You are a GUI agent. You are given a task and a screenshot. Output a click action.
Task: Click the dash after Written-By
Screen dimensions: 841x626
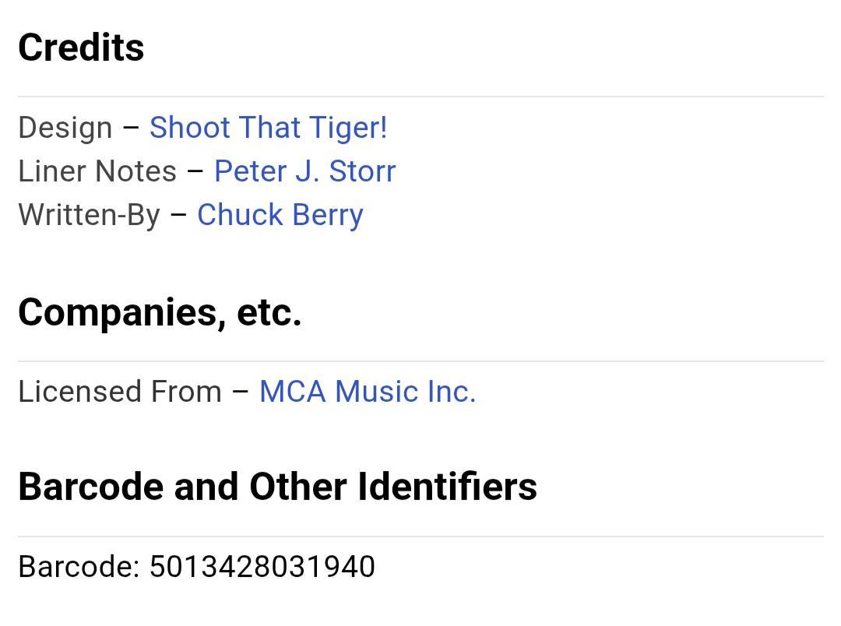click(x=178, y=215)
